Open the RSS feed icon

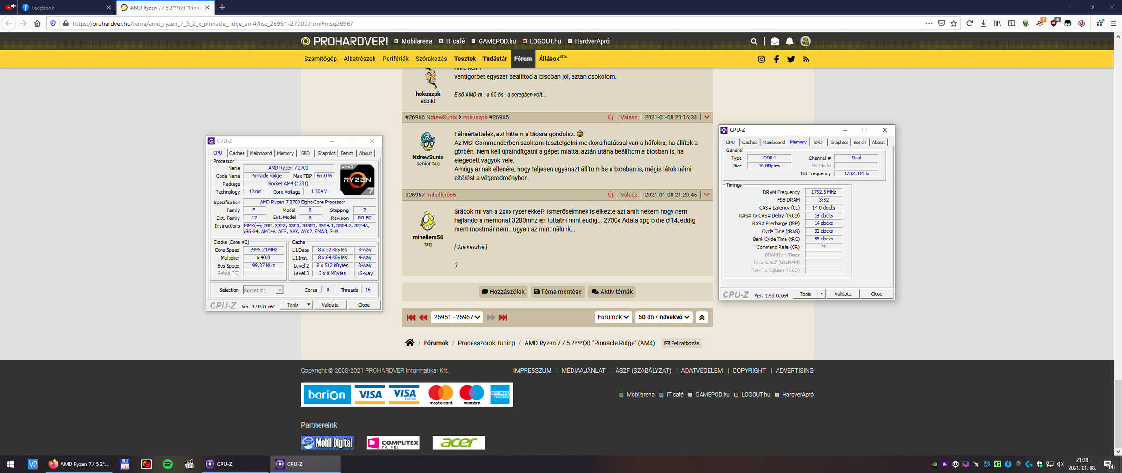point(806,59)
